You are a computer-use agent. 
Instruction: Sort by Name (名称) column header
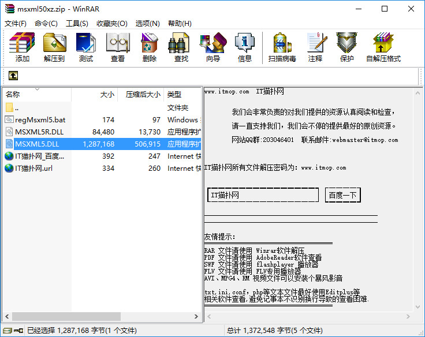point(37,94)
